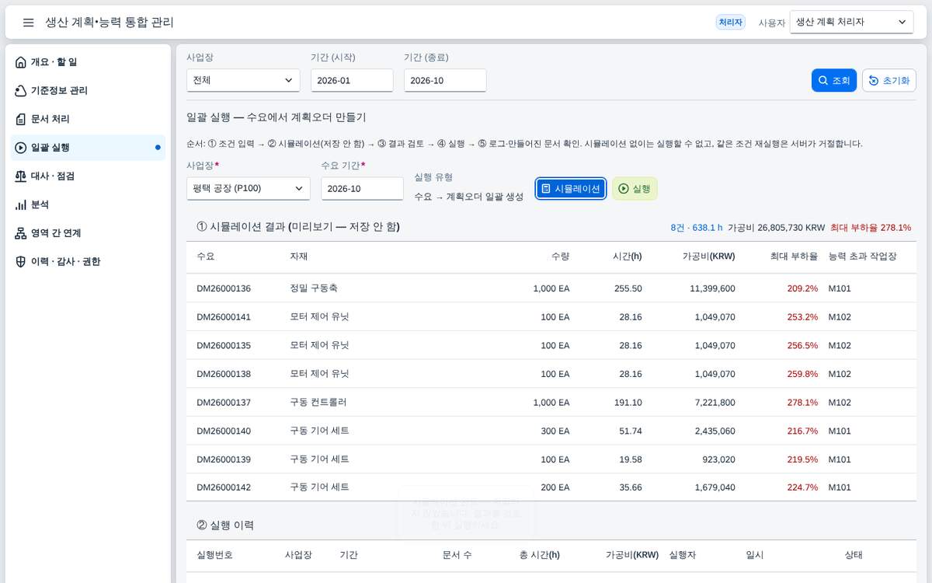Click the reset icon on 초기화 button
Viewport: 932px width, 583px height.
874,81
